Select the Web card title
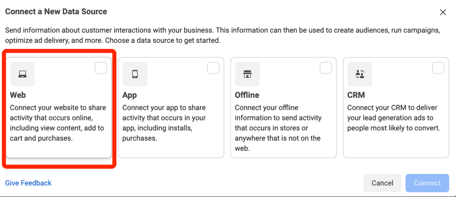The image size is (456, 197). coord(18,95)
